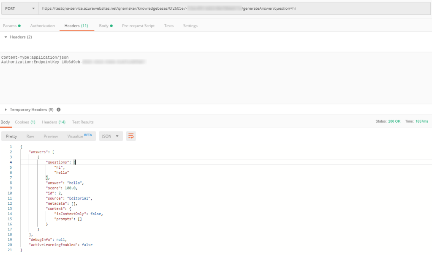Open the Tests tab
The width and height of the screenshot is (432, 255).
point(168,26)
